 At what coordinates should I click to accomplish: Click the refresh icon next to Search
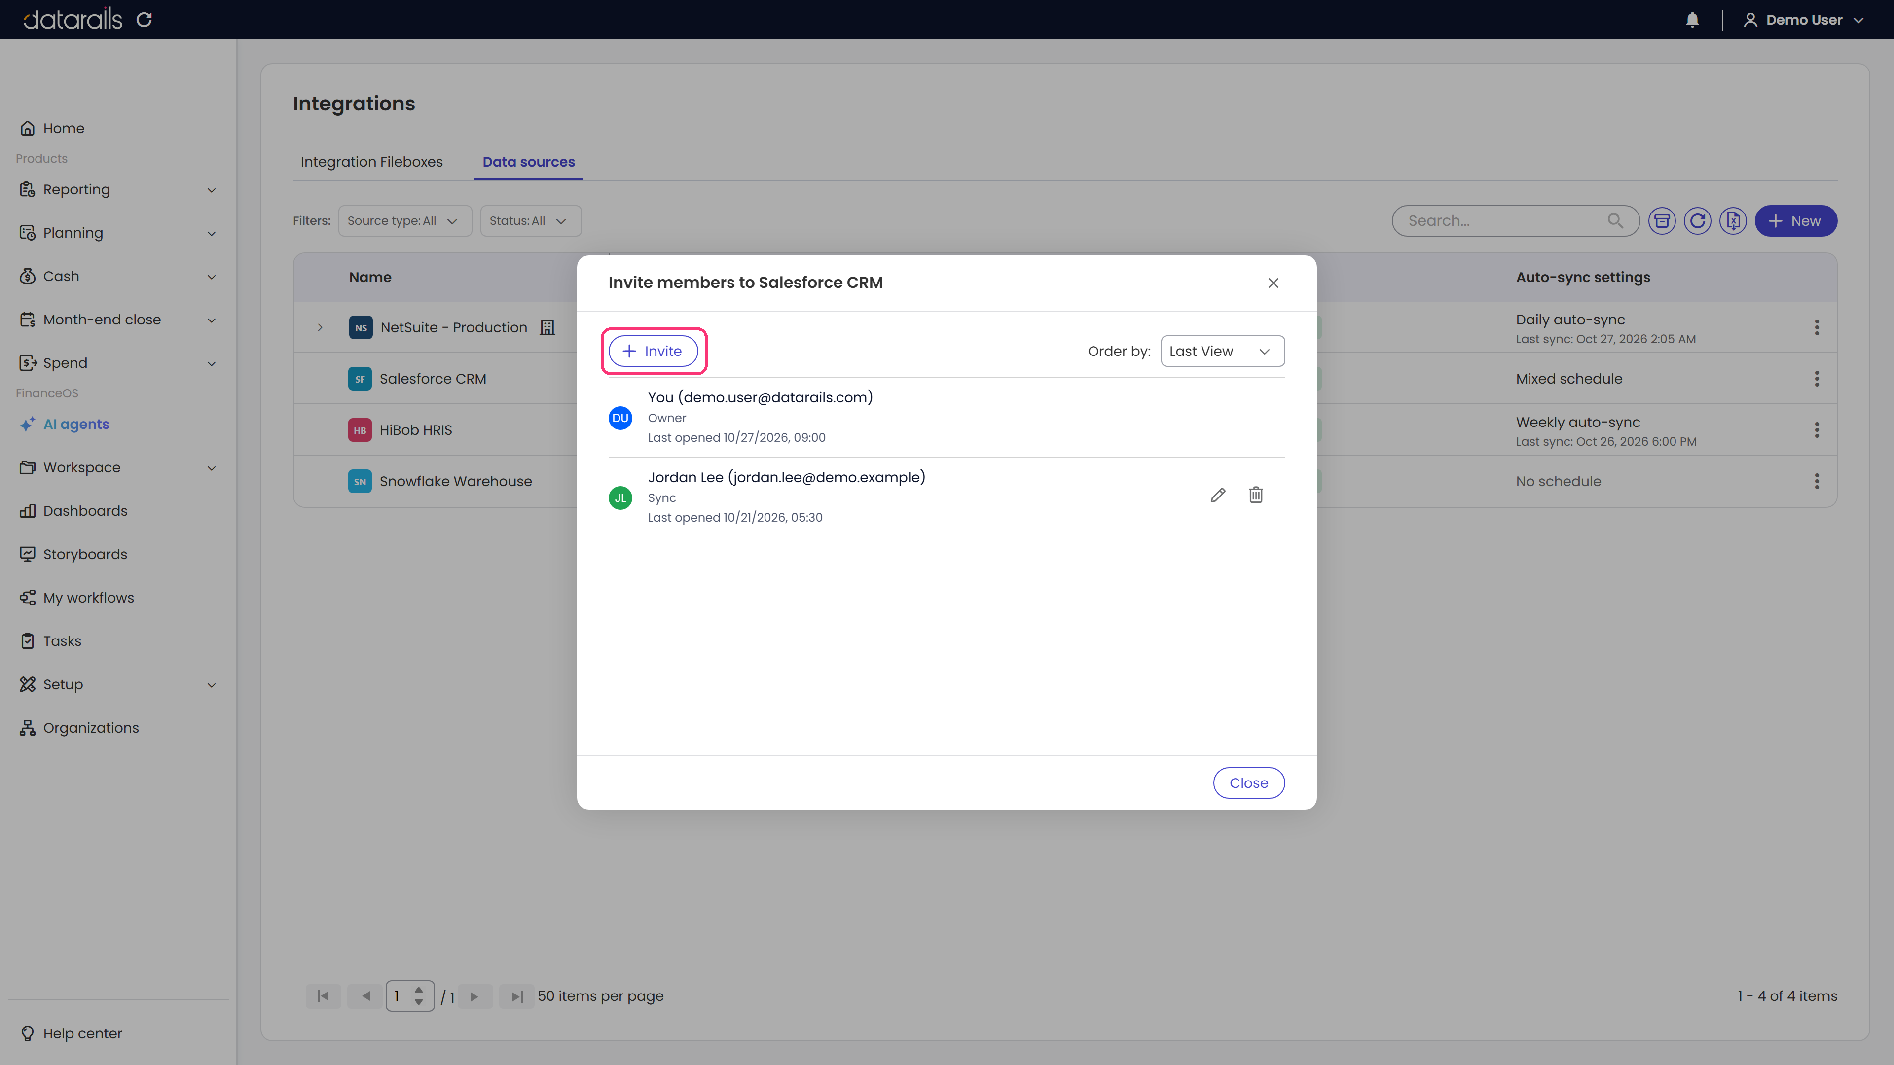pos(1697,220)
